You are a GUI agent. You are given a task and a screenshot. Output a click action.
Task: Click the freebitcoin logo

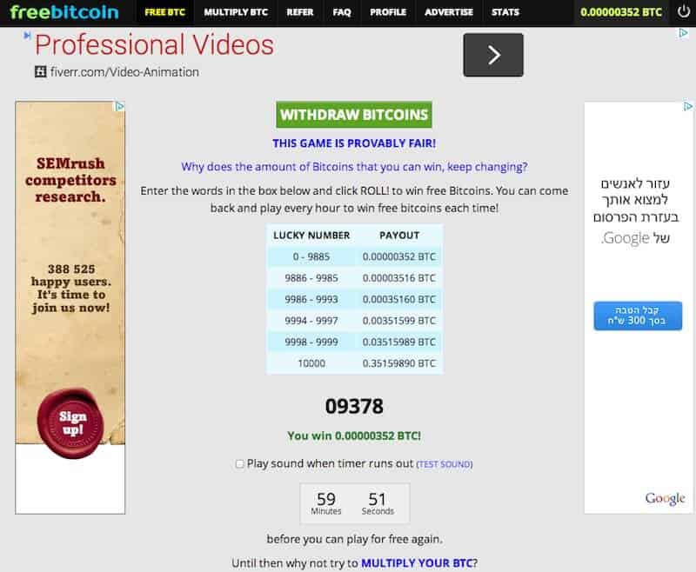tap(64, 12)
